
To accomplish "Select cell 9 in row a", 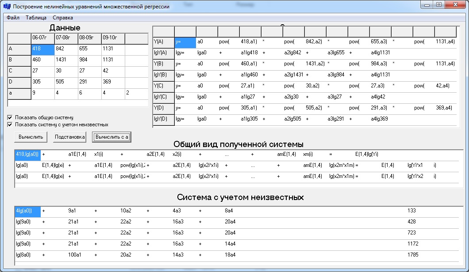I will [x=43, y=94].
